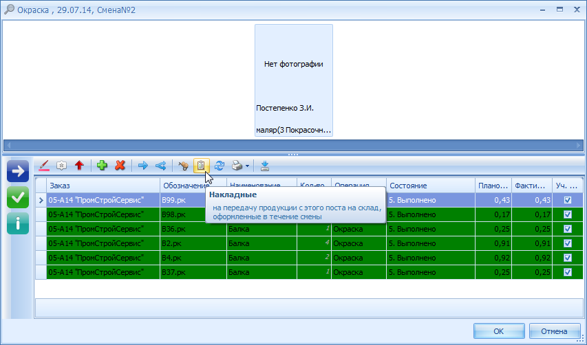Screen dimensions: 587x345
Task: Open the printer dropdown arrow
Action: point(248,166)
